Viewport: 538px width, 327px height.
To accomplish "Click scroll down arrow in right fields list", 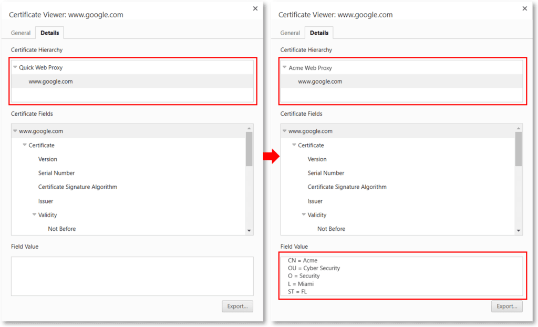I will click(519, 231).
